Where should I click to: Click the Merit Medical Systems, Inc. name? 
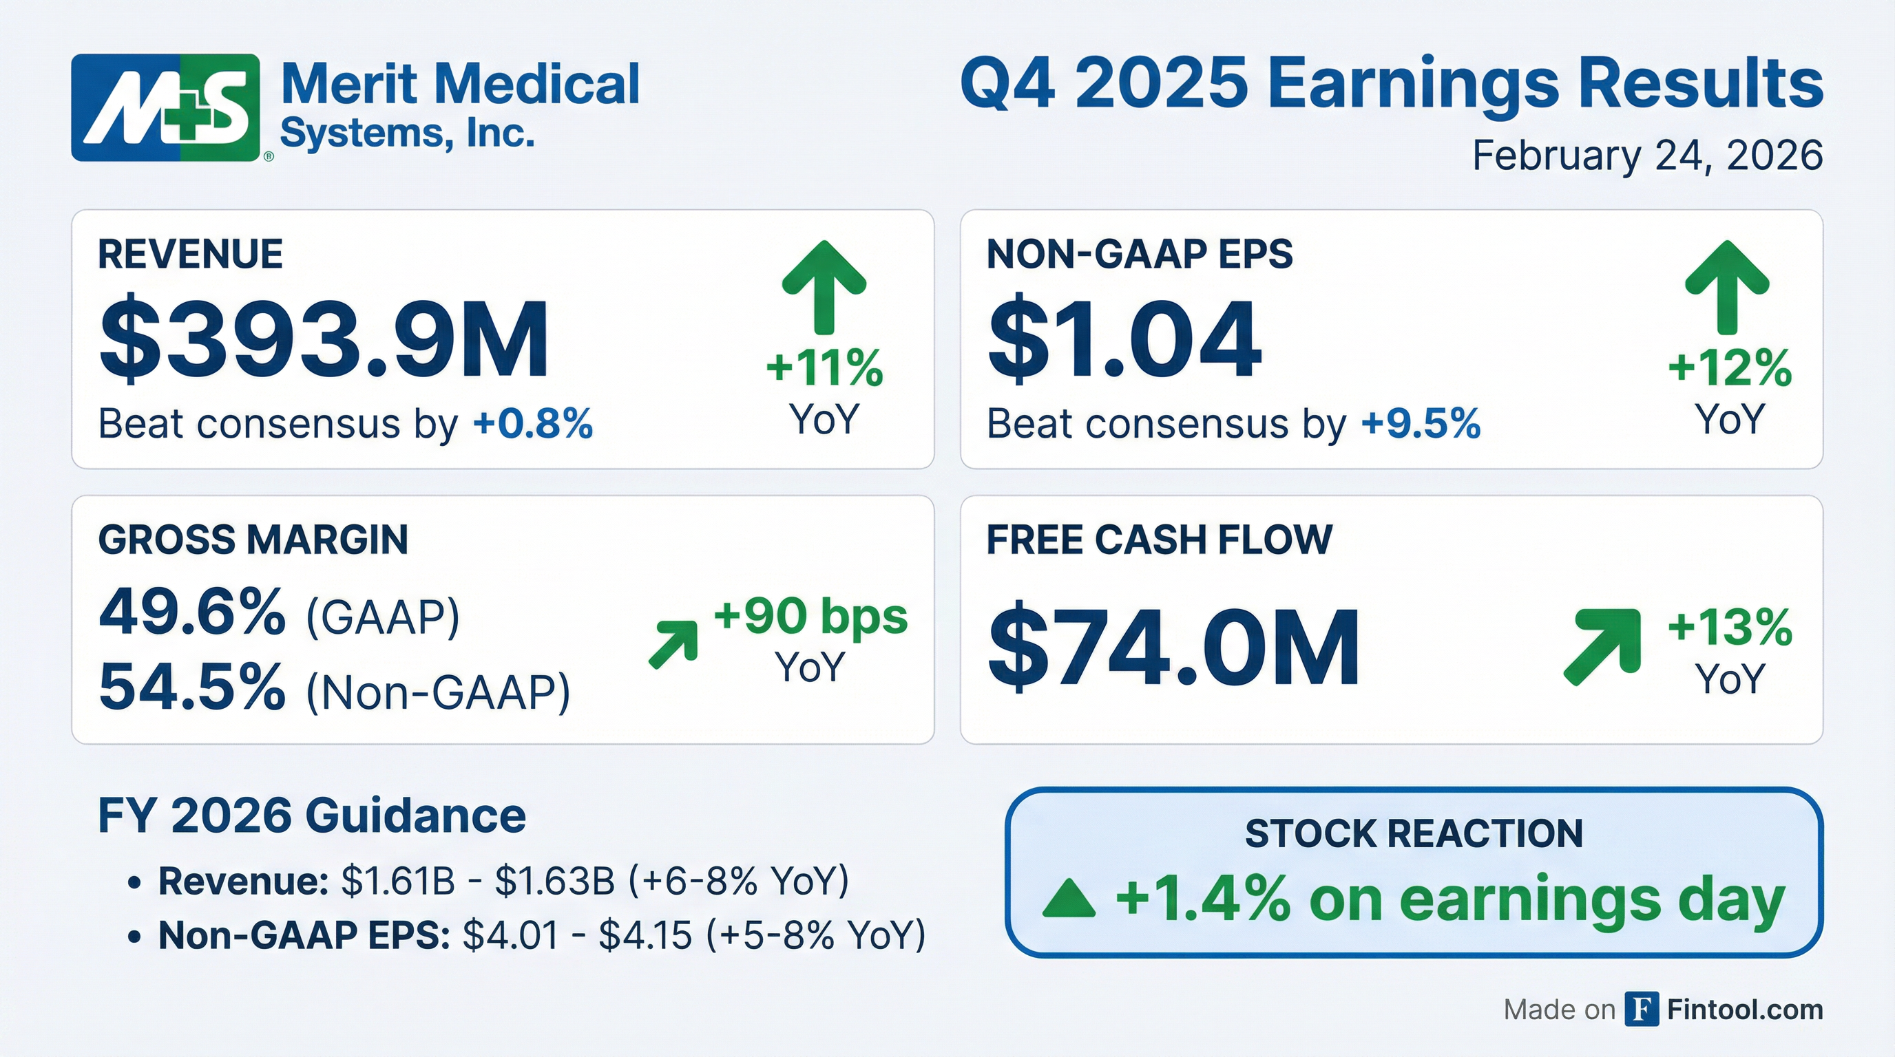click(x=460, y=105)
